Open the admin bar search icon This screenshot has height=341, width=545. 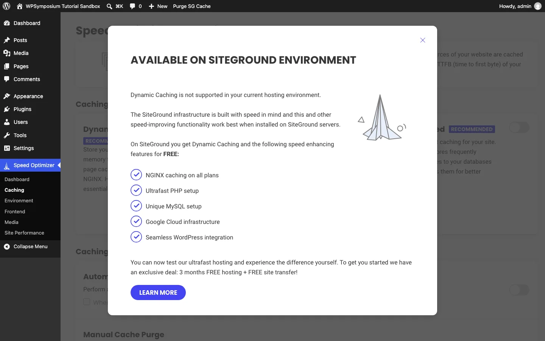click(109, 6)
